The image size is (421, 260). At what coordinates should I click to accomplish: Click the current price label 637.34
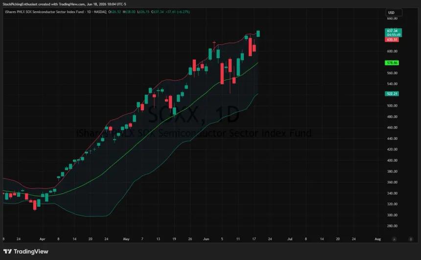pyautogui.click(x=394, y=33)
